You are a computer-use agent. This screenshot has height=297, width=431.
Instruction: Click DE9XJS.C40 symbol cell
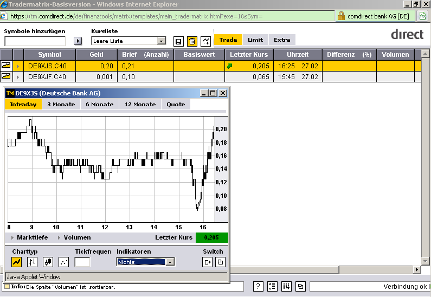(x=49, y=66)
